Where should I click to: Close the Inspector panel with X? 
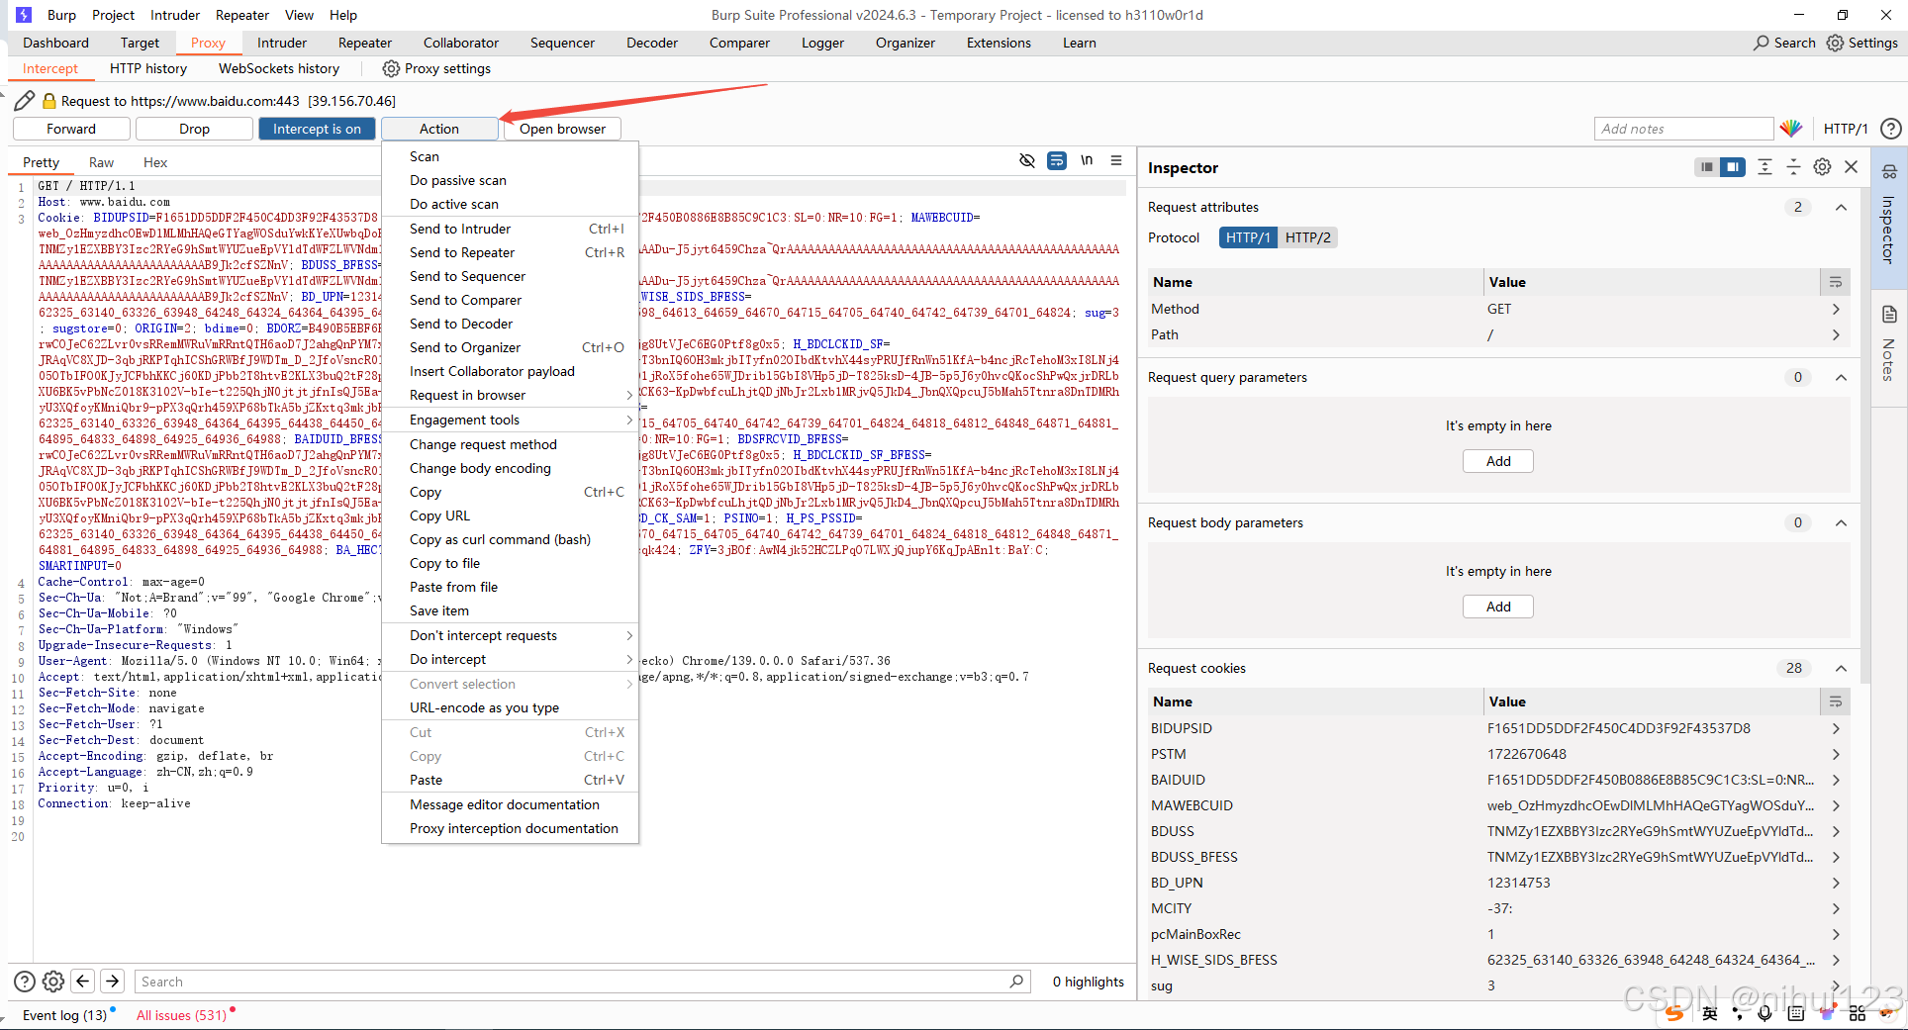click(1852, 167)
